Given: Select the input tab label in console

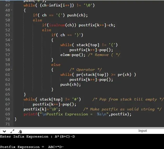Looking at the screenshot, I should coord(143,131).
